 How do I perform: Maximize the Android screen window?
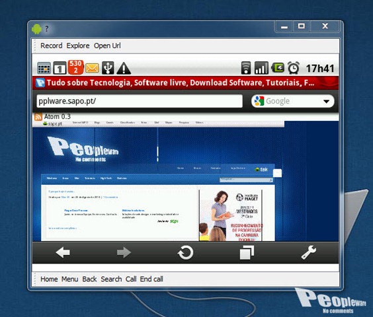tap(302, 26)
